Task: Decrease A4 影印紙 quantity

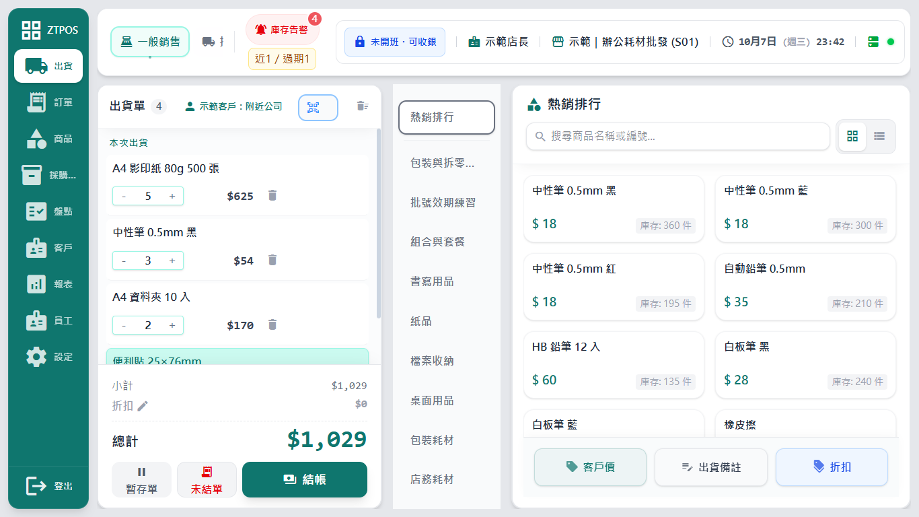Action: 124,196
